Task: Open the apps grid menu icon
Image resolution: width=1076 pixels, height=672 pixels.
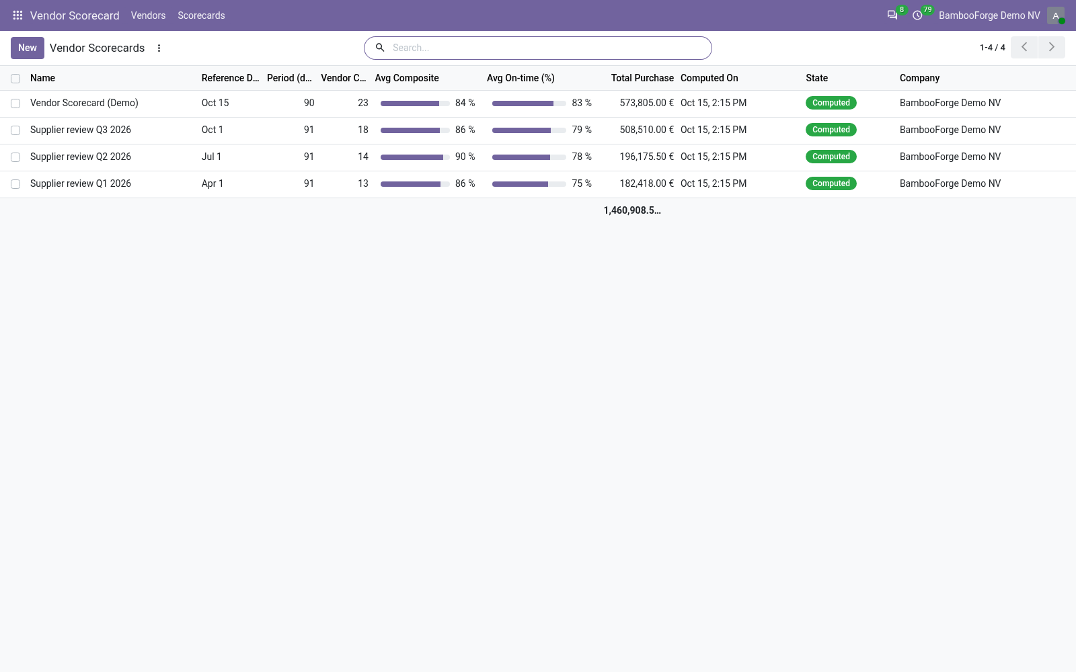Action: pyautogui.click(x=18, y=15)
